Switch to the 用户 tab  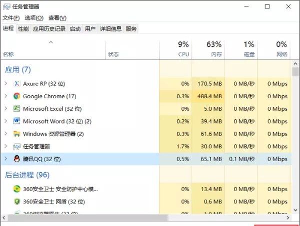tap(90, 29)
